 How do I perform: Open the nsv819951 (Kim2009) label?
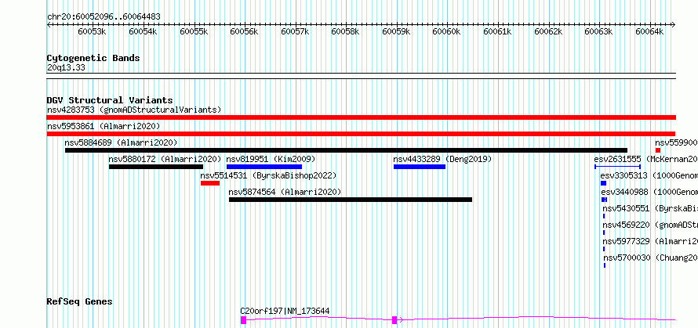271,159
